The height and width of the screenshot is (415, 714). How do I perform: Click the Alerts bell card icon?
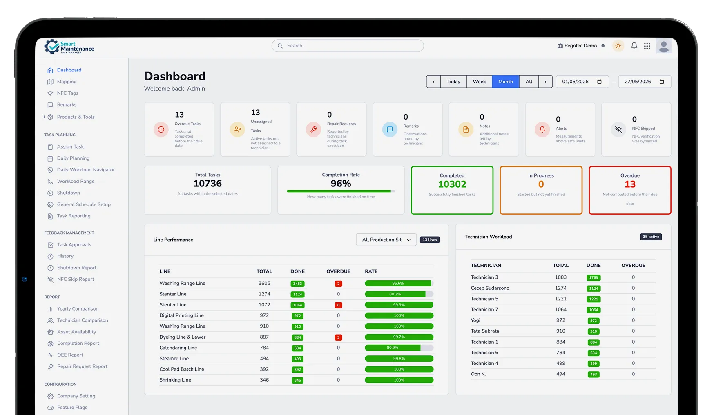click(542, 129)
